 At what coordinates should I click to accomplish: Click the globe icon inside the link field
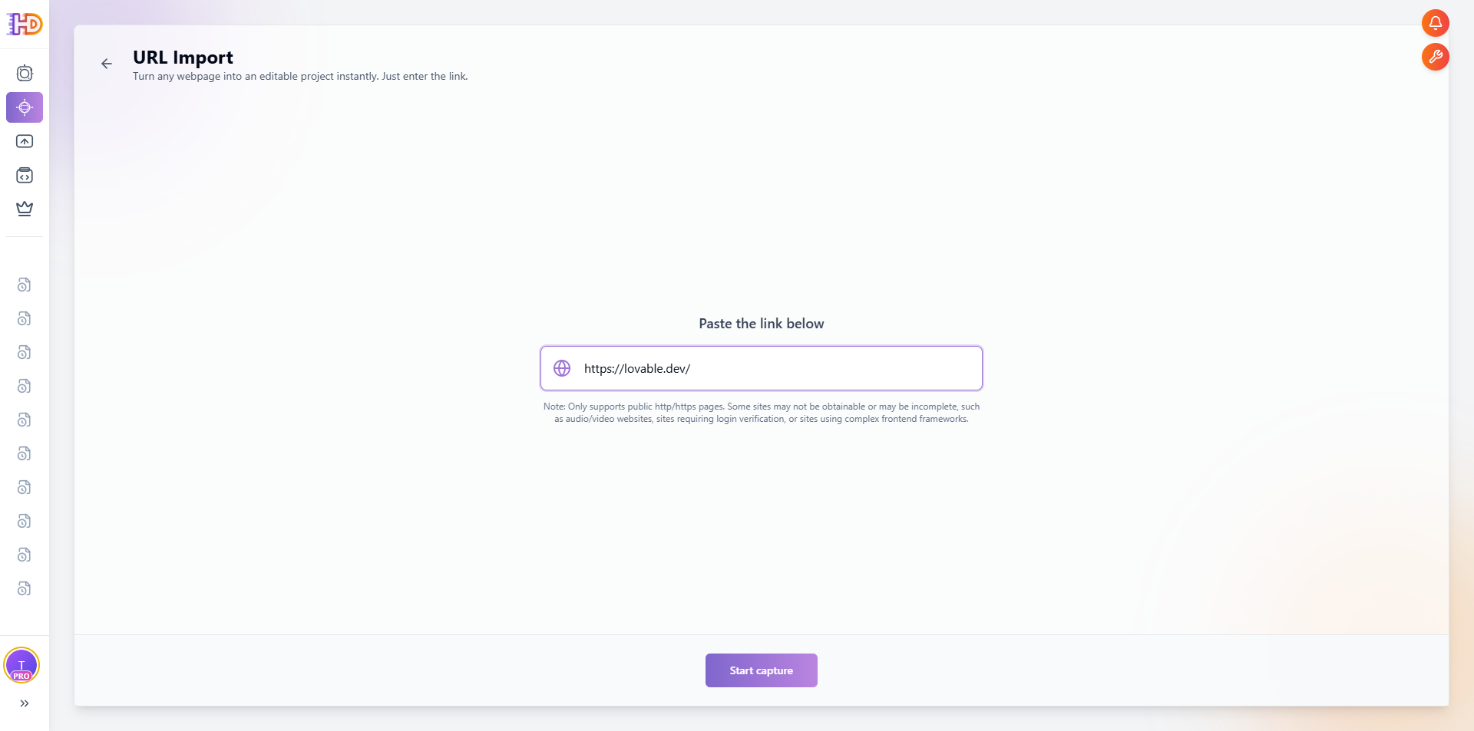(562, 368)
